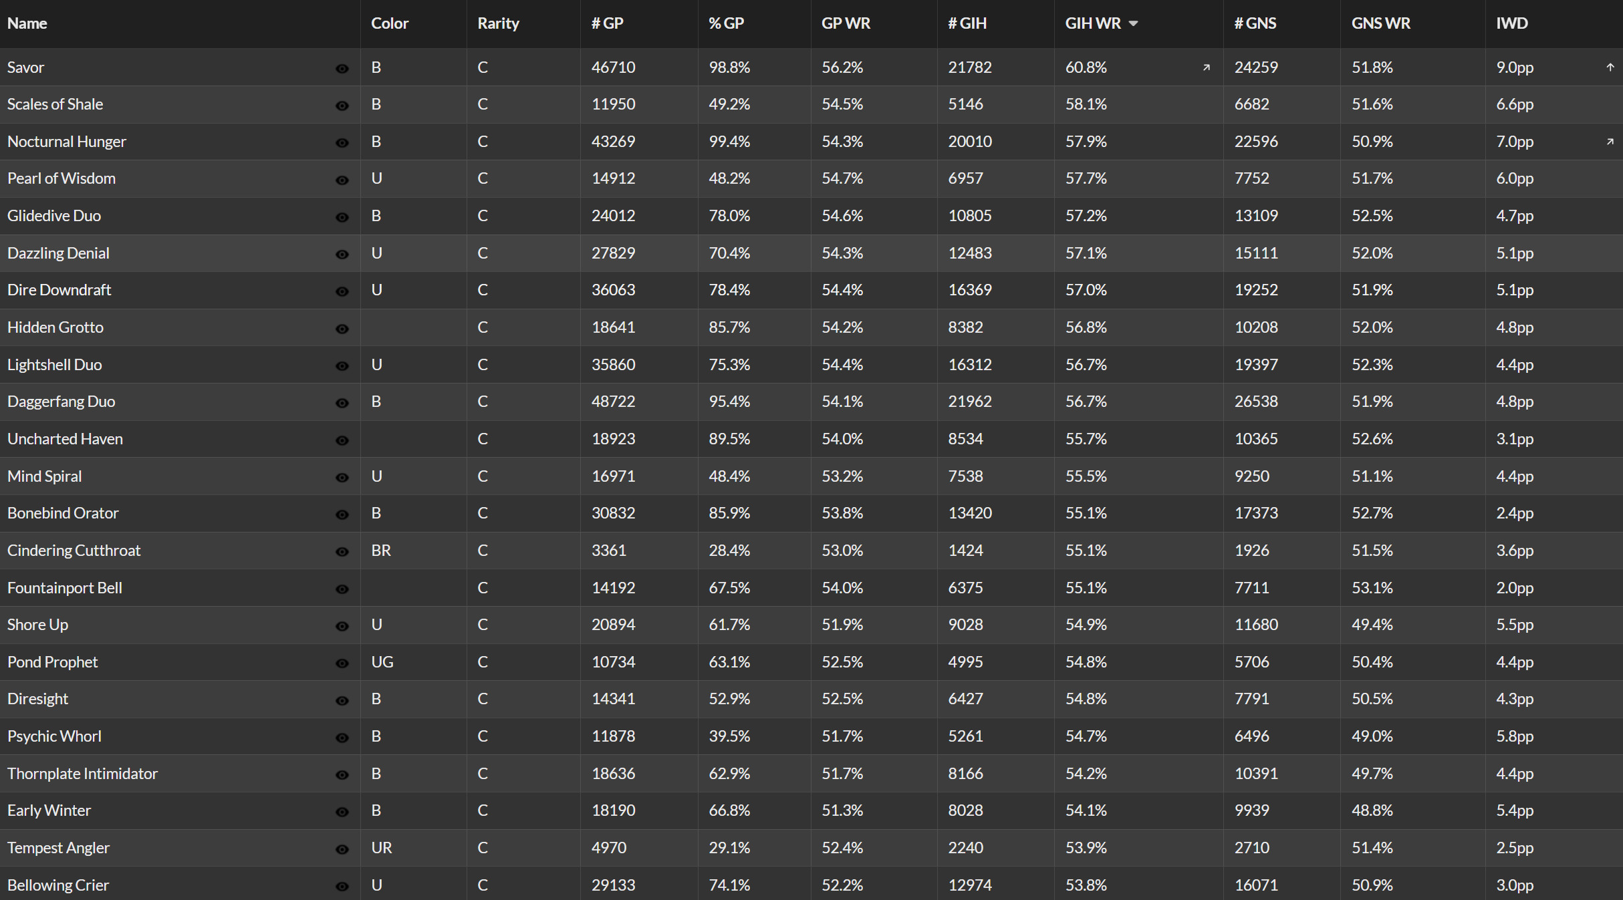Screen dimensions: 1623x900
Task: Sort by the GP WR column header
Action: (846, 23)
